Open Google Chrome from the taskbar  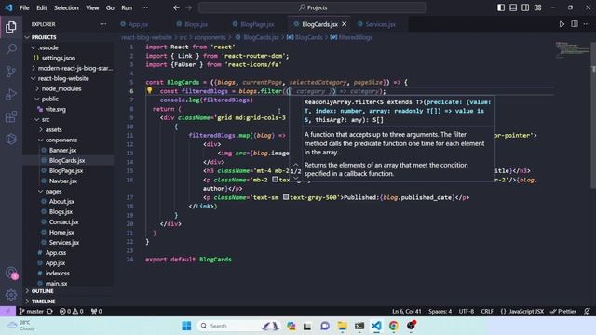coord(393,326)
